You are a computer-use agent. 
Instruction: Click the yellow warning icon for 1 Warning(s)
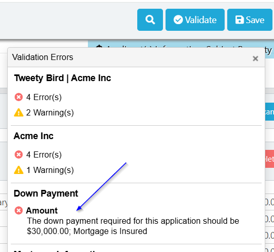tap(19, 170)
